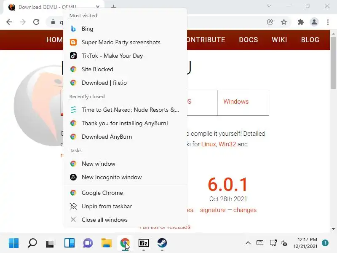The image size is (337, 253).
Task: Switch to the Windows download tab
Action: point(243,103)
